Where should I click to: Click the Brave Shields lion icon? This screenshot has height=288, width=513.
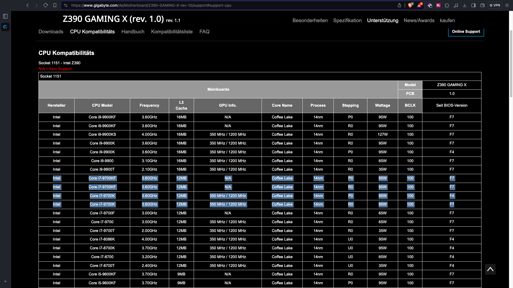coord(410,5)
